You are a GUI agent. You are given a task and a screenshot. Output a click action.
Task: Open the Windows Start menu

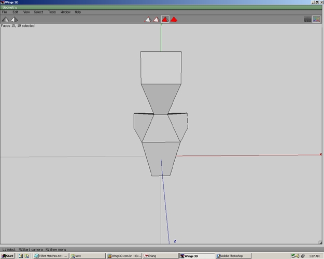(7, 256)
